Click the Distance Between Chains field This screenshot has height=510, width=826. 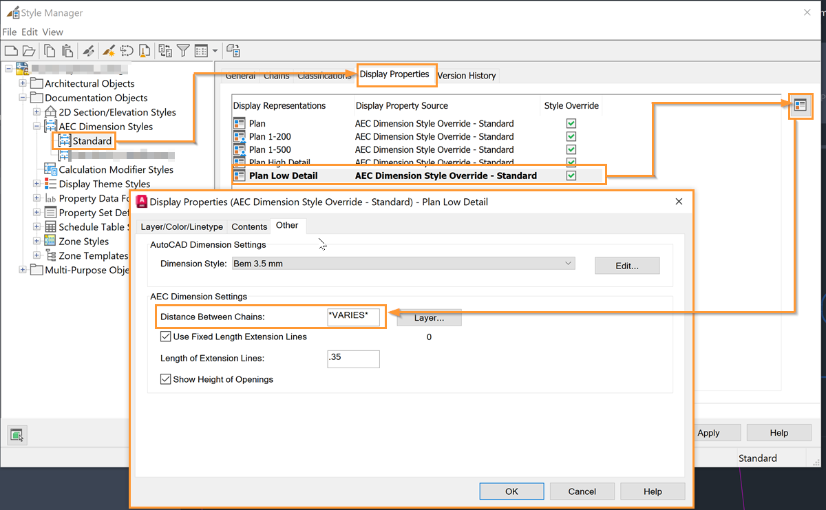coord(353,317)
